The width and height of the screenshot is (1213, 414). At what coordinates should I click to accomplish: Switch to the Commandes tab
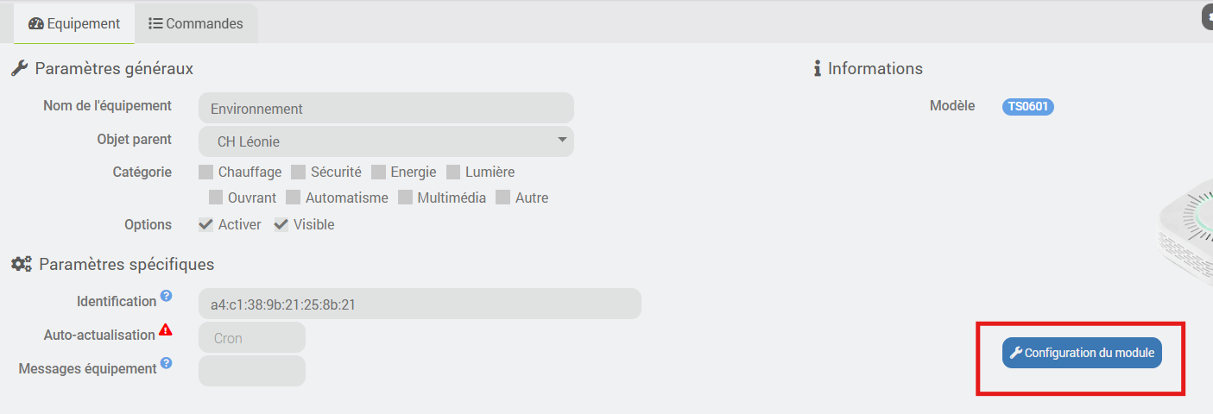(196, 23)
